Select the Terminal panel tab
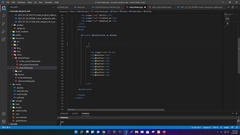The height and width of the screenshot is (135, 240). [85, 114]
